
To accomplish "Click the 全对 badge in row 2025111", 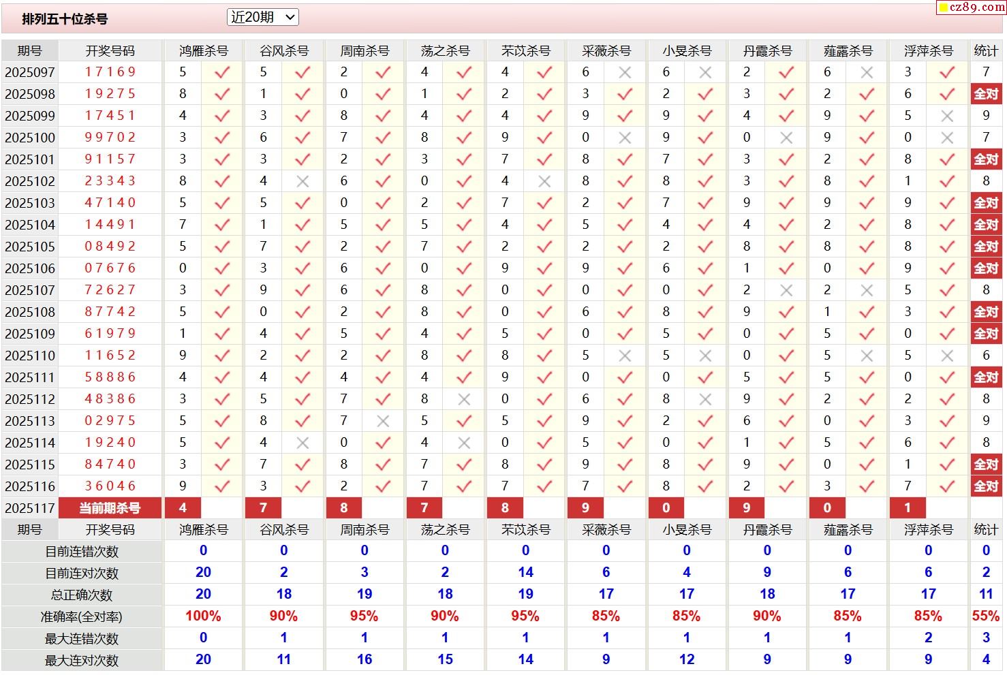I will [986, 377].
